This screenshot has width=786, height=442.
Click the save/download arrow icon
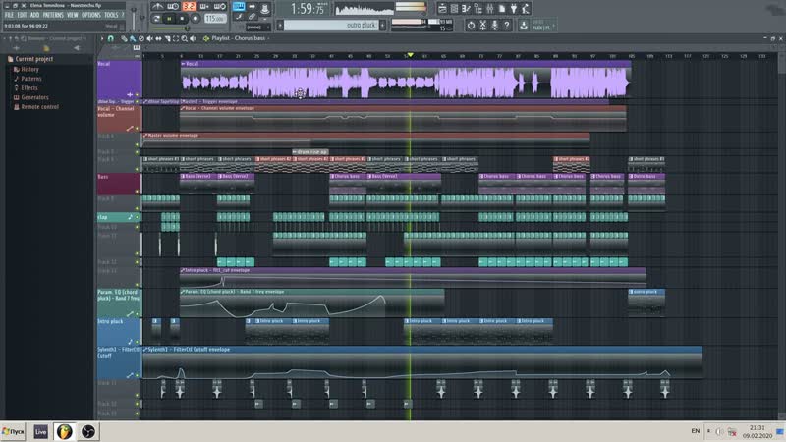pos(524,26)
